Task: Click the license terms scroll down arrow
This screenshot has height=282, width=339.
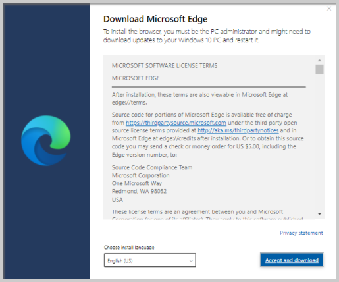Action: click(319, 213)
